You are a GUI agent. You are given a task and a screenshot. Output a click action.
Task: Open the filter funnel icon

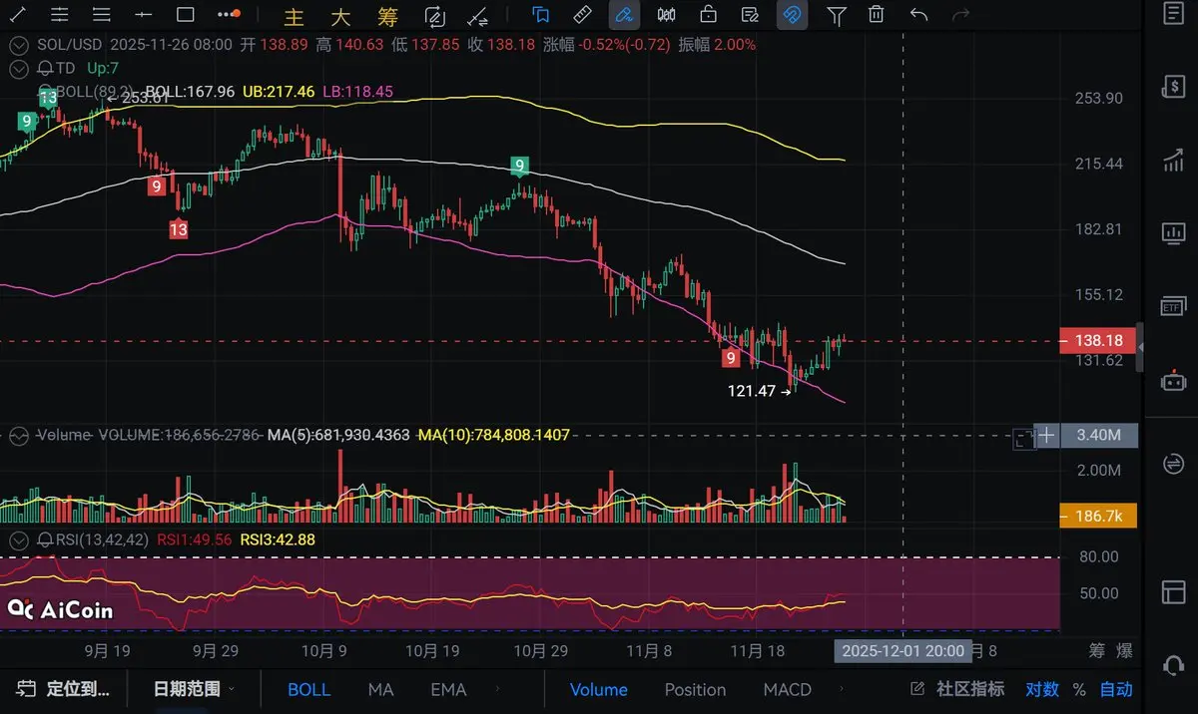point(837,15)
